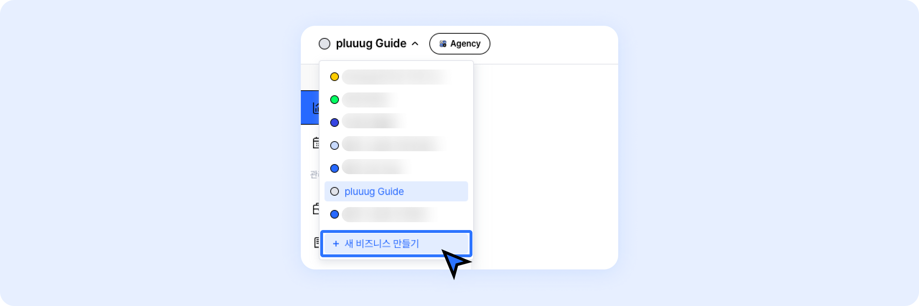The width and height of the screenshot is (919, 306).
Task: Click the pluuug Guide header title
Action: click(371, 43)
